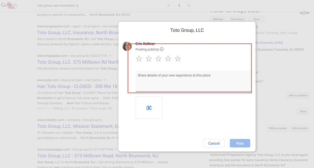Post the review
Image resolution: width=314 pixels, height=168 pixels.
point(240,144)
